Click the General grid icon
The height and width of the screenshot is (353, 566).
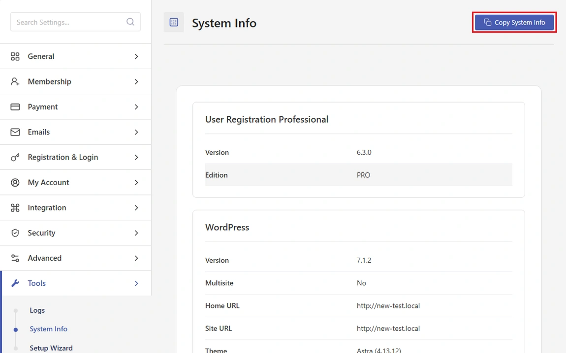pos(15,56)
